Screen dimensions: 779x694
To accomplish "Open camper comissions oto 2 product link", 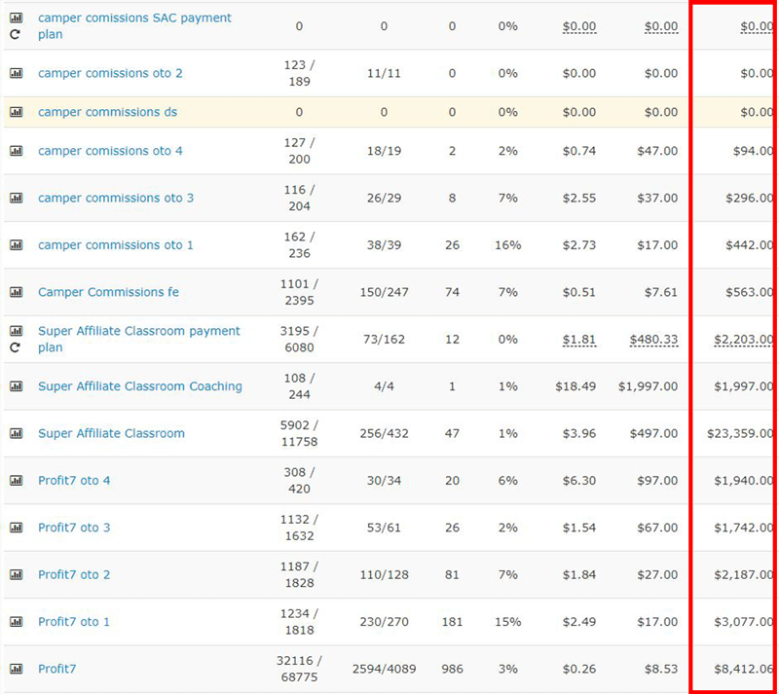I will (x=110, y=74).
